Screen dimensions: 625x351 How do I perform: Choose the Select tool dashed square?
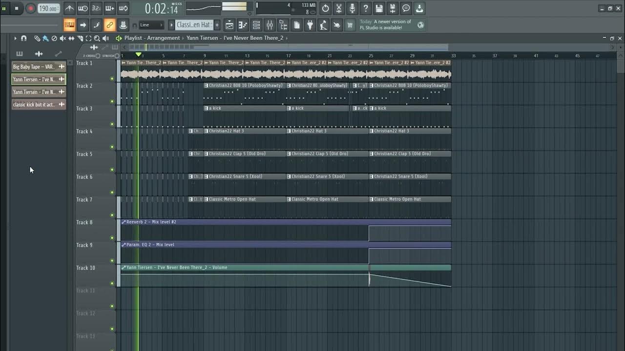[x=88, y=38]
